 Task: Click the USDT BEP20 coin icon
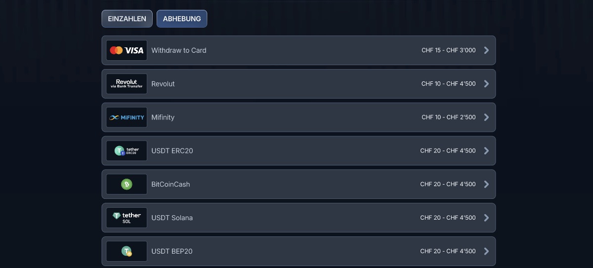click(x=127, y=251)
